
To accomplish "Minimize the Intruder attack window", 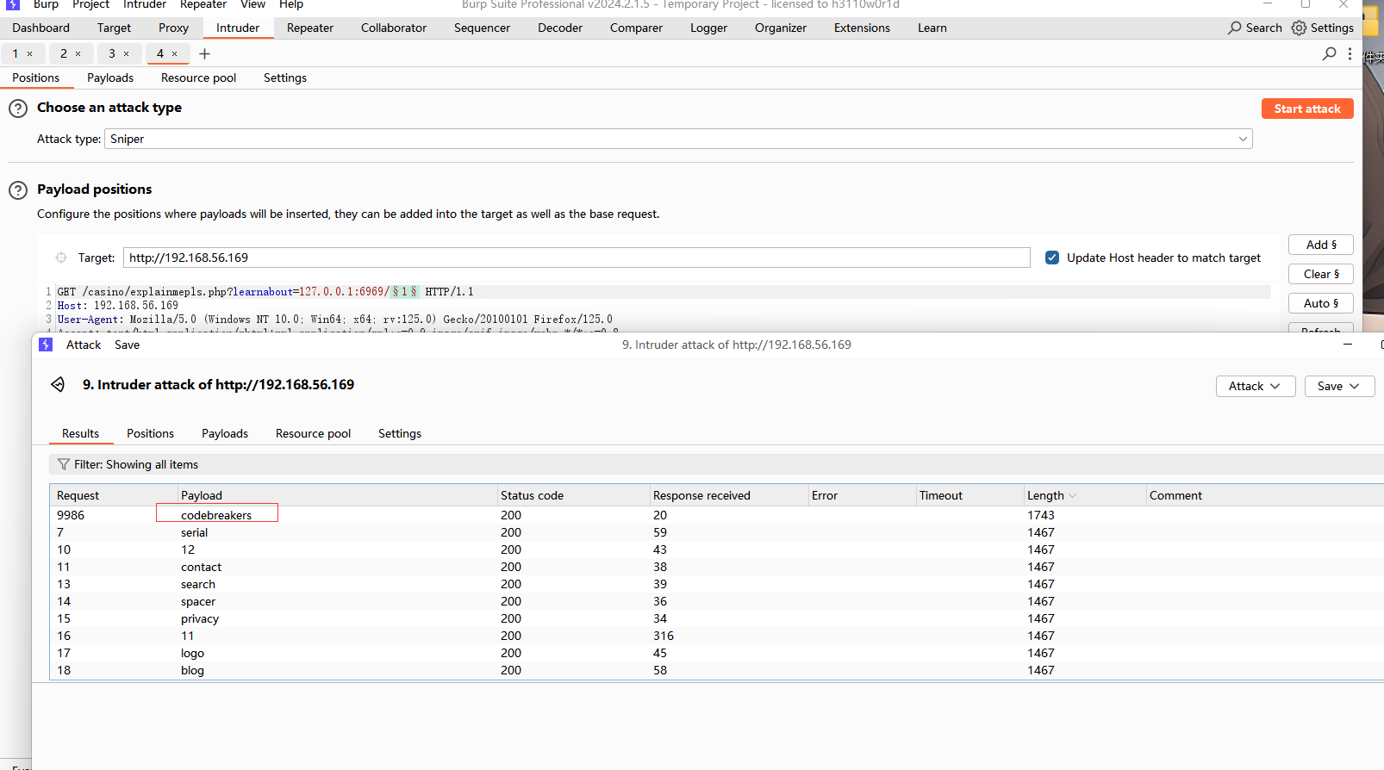I will (1348, 345).
